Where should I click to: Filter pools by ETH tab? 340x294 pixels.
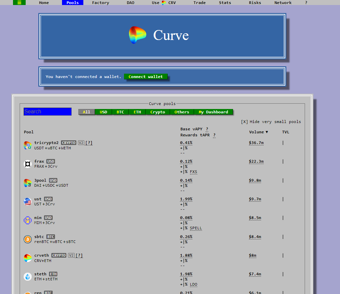[137, 112]
